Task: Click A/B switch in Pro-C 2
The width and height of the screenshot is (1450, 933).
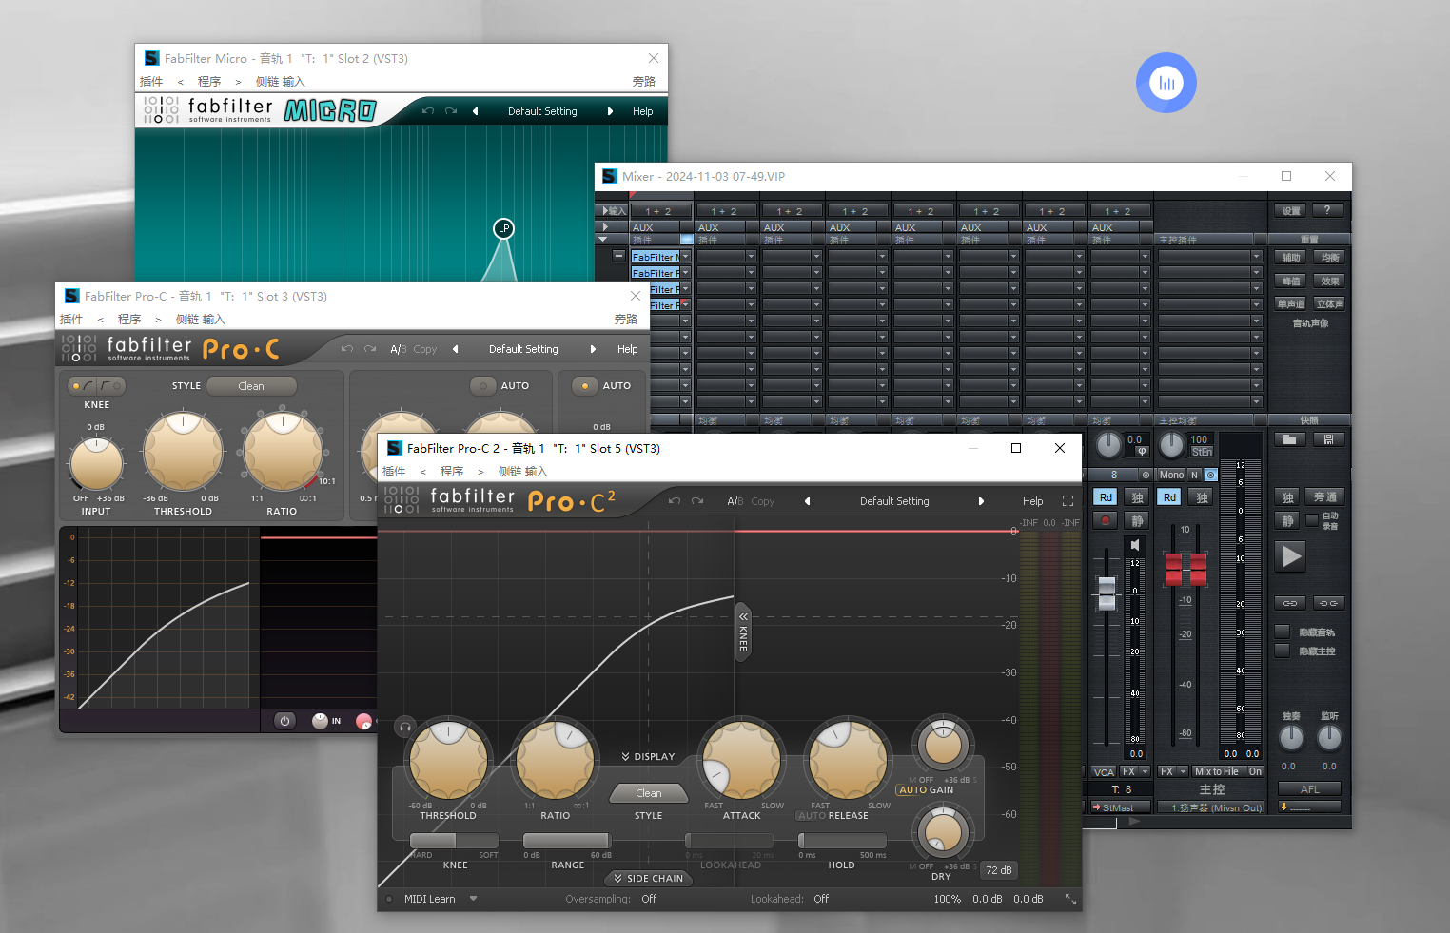Action: pos(735,501)
